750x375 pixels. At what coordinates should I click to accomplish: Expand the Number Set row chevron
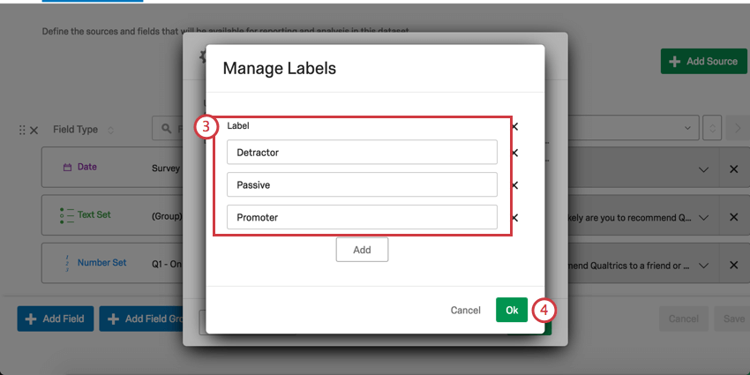tap(703, 265)
